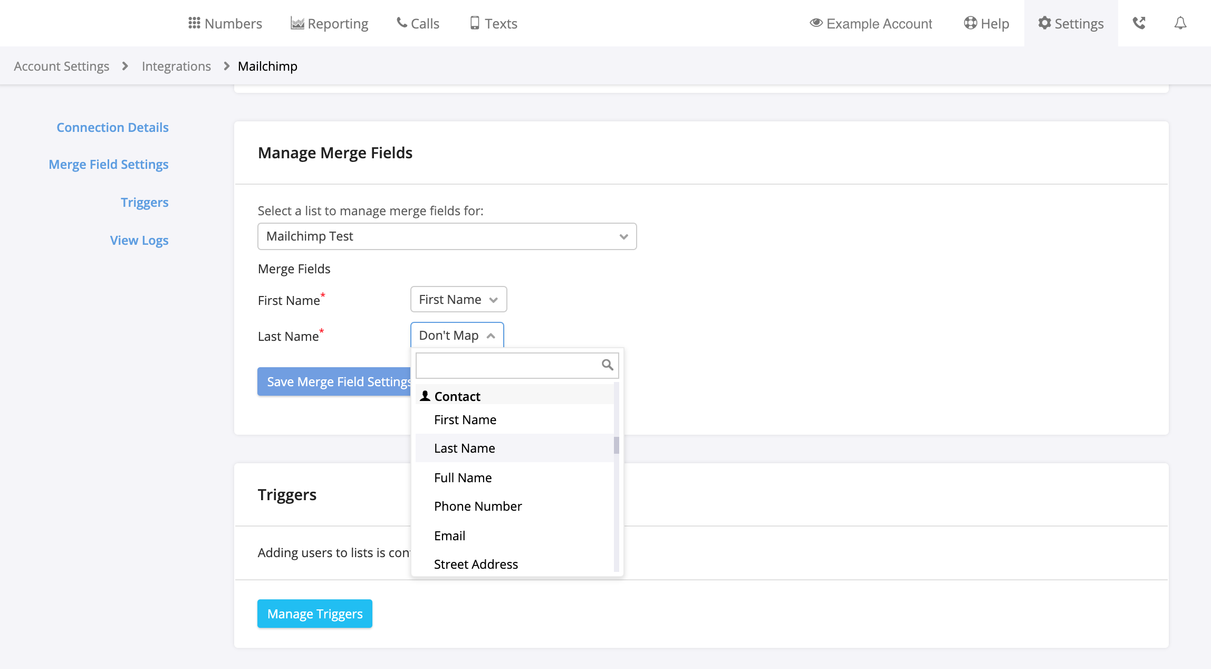The image size is (1211, 669).
Task: Go to Integrations breadcrumb
Action: (176, 66)
